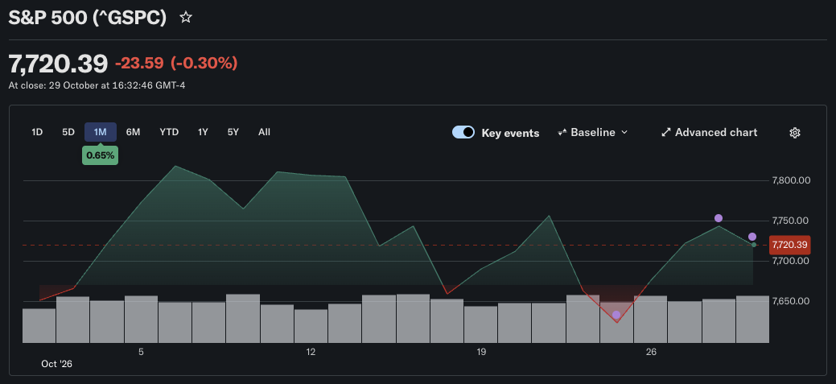836x384 pixels.
Task: Open chart settings gear icon
Action: point(794,133)
